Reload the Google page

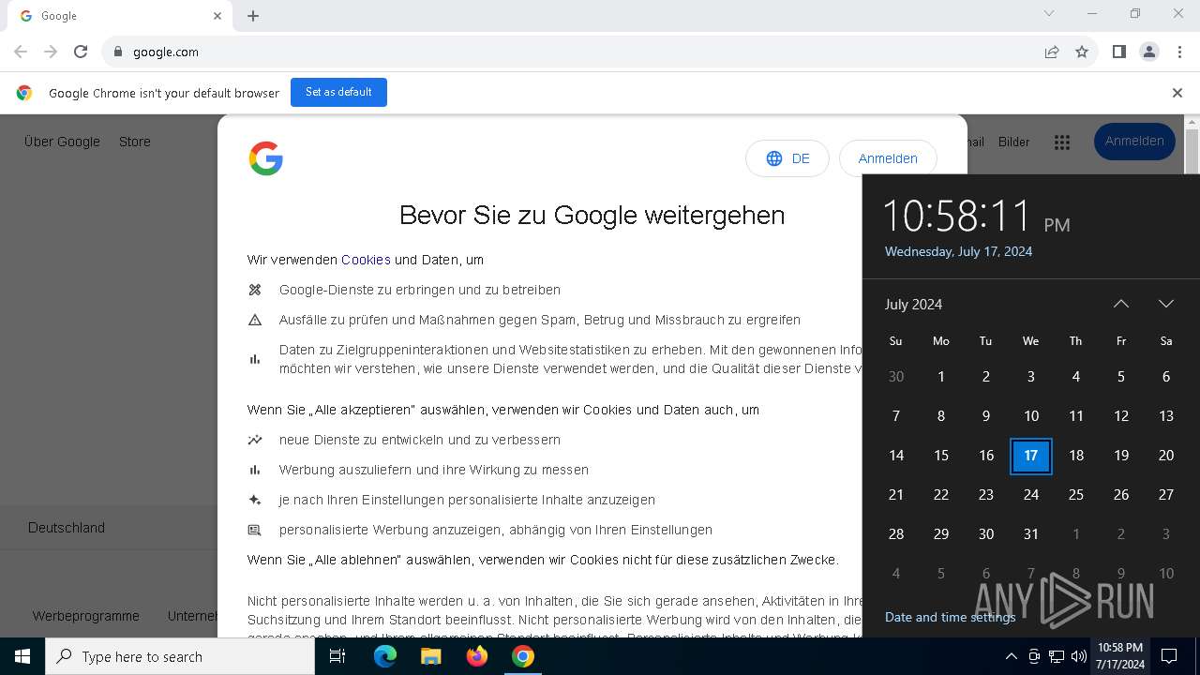tap(81, 52)
